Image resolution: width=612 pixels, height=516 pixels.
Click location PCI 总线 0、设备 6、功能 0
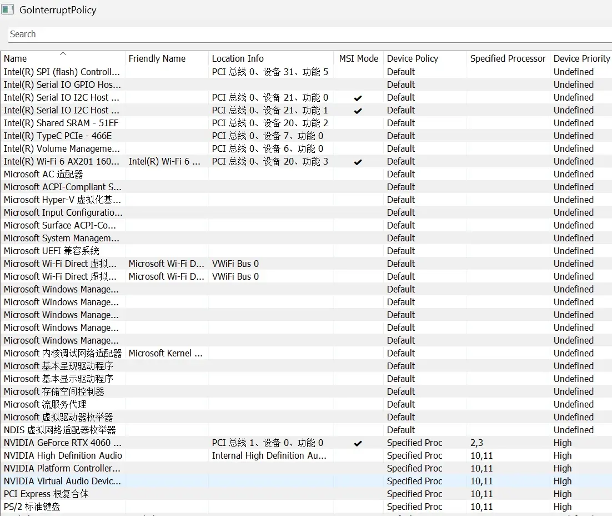click(267, 149)
